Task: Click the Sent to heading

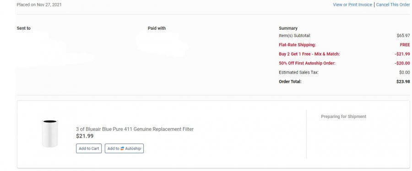Action: (x=24, y=28)
